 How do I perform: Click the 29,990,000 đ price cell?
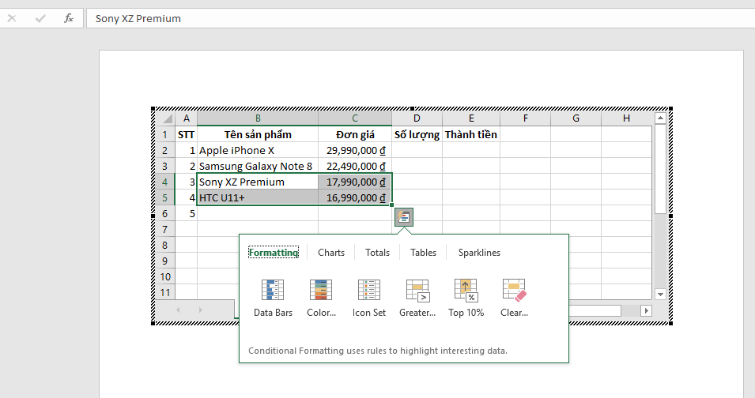(x=355, y=150)
